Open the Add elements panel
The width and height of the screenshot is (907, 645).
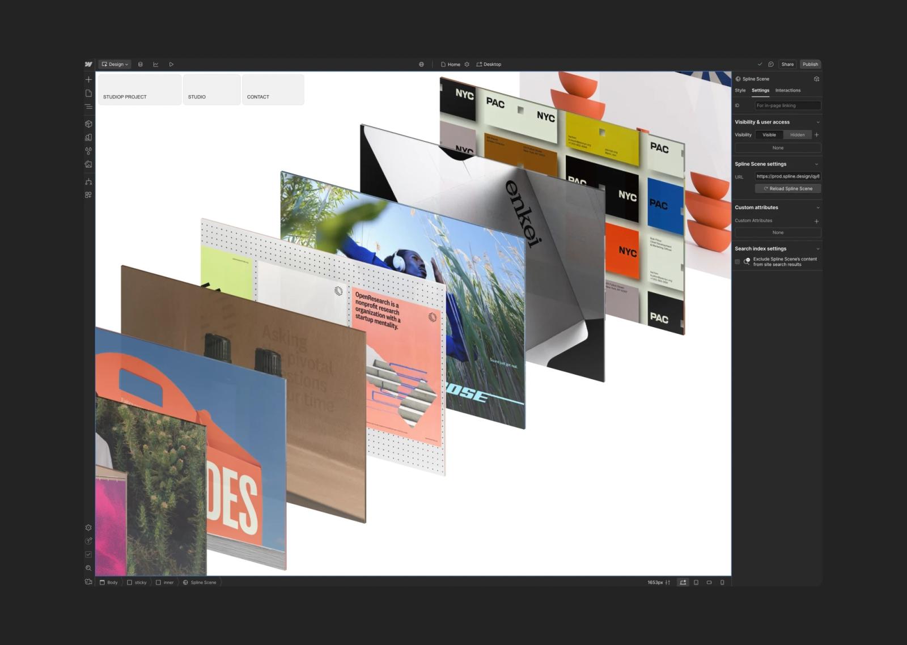88,79
